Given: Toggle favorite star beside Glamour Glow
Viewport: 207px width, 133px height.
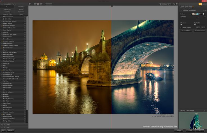Looking at the screenshot, I should [x=2, y=70].
